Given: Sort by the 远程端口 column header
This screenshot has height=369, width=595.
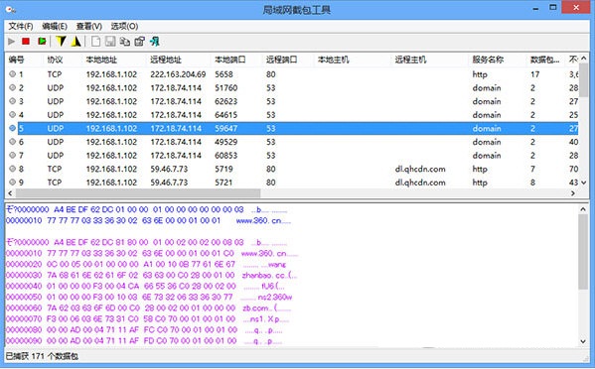Looking at the screenshot, I should [x=281, y=60].
